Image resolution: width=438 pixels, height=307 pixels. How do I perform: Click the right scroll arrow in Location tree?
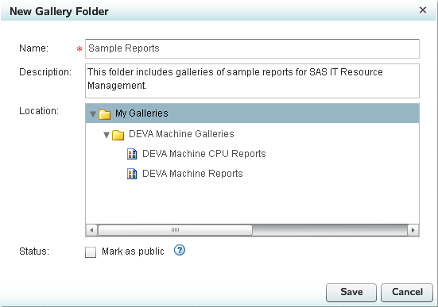(x=413, y=230)
